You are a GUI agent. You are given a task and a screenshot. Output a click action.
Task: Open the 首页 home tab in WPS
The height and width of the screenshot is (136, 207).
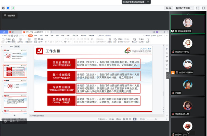4,32
